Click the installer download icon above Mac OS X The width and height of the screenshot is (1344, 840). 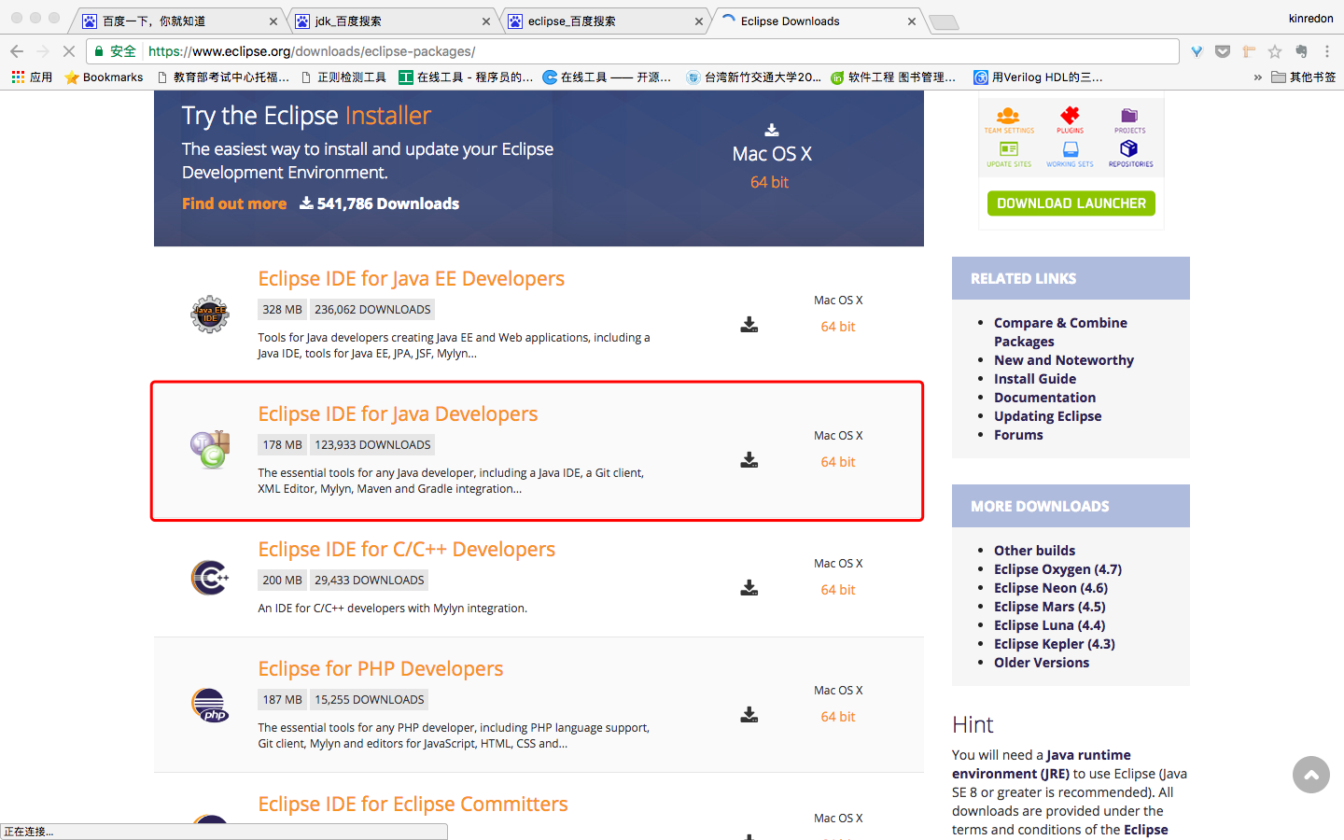pos(772,130)
